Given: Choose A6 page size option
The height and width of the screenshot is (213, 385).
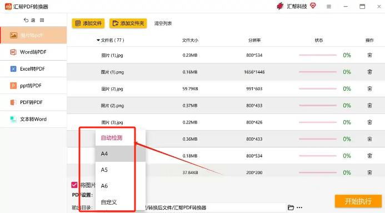Looking at the screenshot, I should click(x=121, y=186).
